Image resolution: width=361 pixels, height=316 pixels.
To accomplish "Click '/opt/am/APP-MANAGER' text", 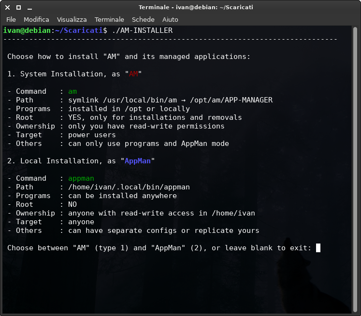I will click(x=231, y=100).
